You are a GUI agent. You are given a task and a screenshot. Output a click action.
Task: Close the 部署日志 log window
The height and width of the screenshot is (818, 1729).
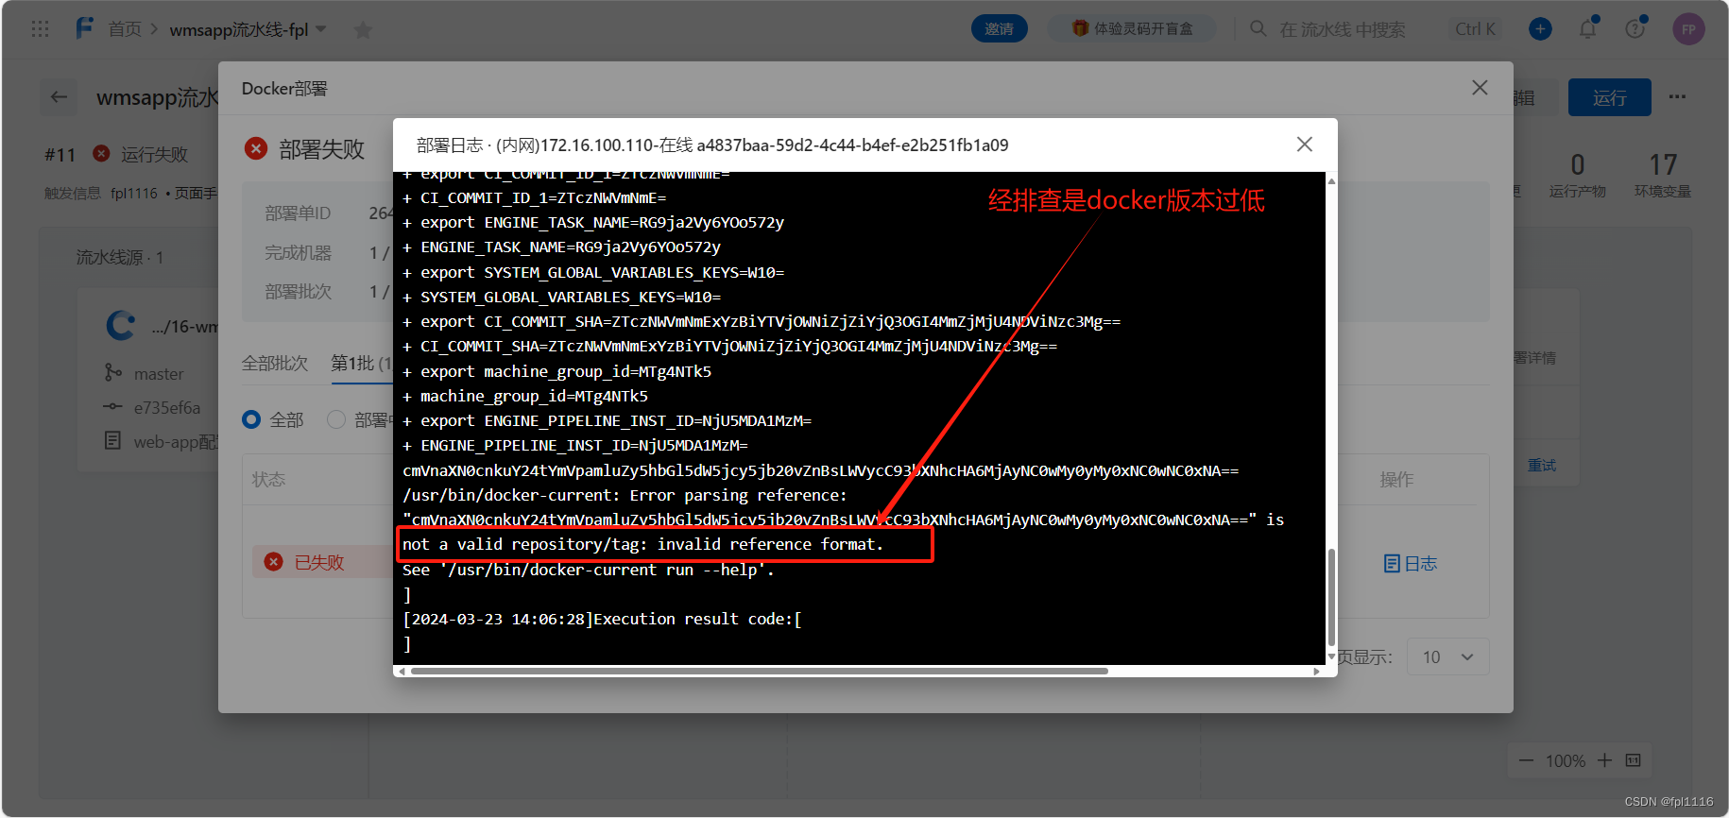click(1305, 145)
